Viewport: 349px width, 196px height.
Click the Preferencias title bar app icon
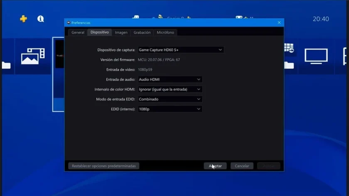point(69,22)
